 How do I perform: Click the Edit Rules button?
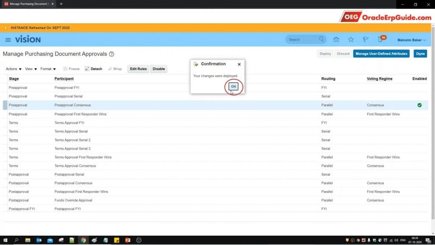(138, 69)
